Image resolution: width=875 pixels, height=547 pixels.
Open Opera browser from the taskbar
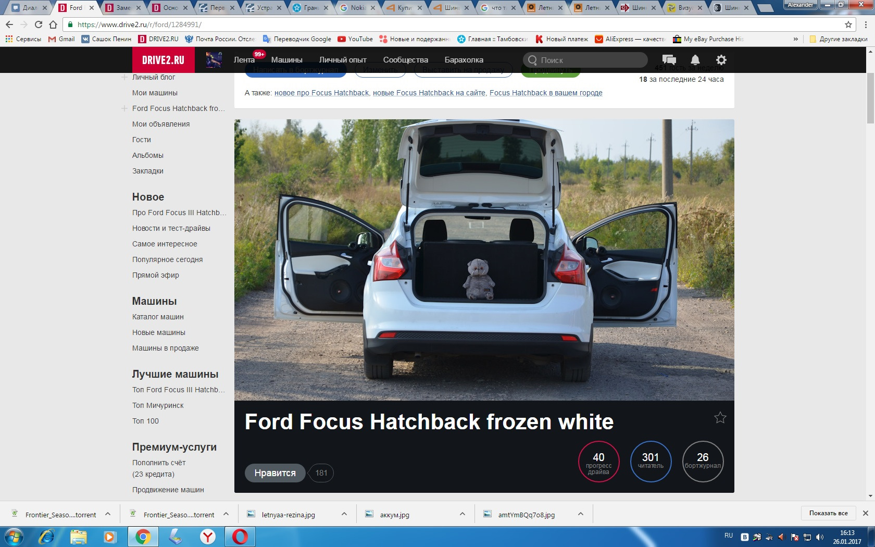(x=240, y=537)
